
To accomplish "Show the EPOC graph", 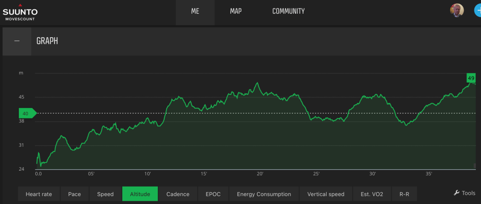I will [x=213, y=194].
